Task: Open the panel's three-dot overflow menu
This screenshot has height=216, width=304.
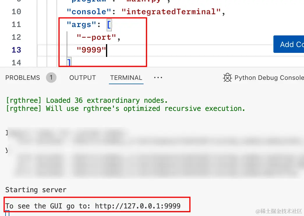Action: point(158,78)
